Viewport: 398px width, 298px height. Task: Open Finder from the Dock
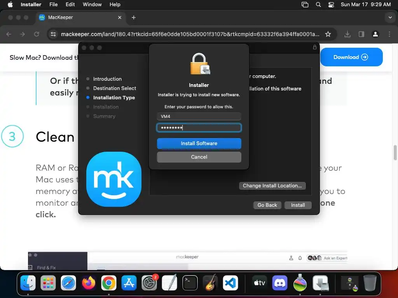(28, 283)
